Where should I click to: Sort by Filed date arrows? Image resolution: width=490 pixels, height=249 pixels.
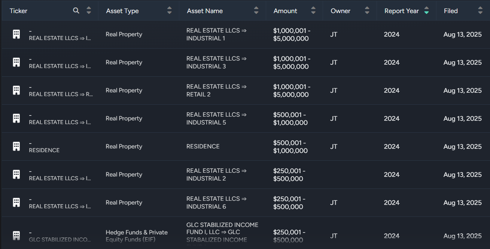tap(480, 11)
